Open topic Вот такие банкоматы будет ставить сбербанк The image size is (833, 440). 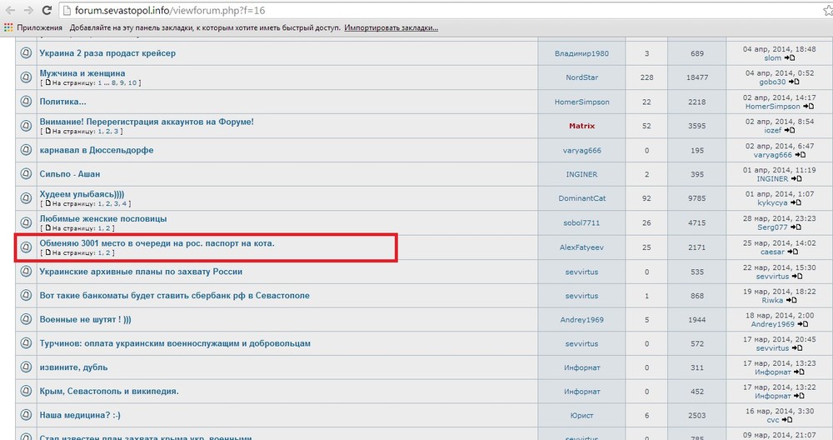[174, 296]
